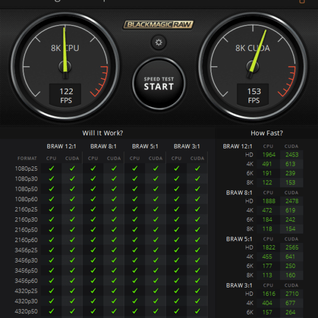Image resolution: width=318 pixels, height=318 pixels.
Task: Open settings with the gear icon
Action: 159,42
